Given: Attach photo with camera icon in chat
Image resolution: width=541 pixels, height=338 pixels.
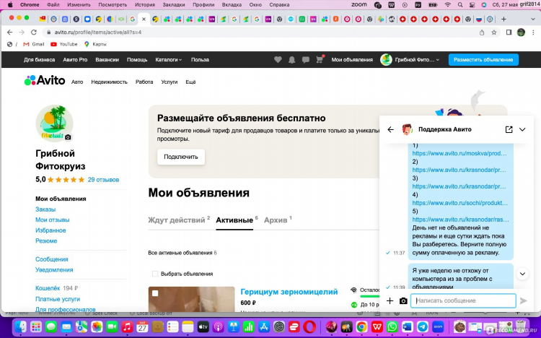Looking at the screenshot, I should point(403,301).
